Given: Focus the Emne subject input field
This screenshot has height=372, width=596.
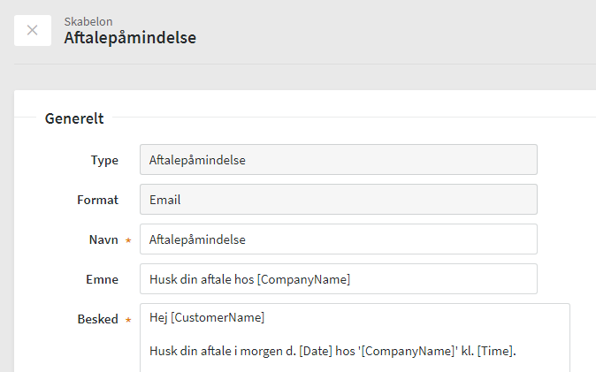Looking at the screenshot, I should click(x=338, y=279).
